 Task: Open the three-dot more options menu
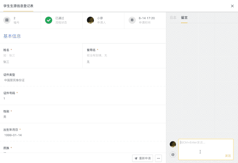click(158, 158)
